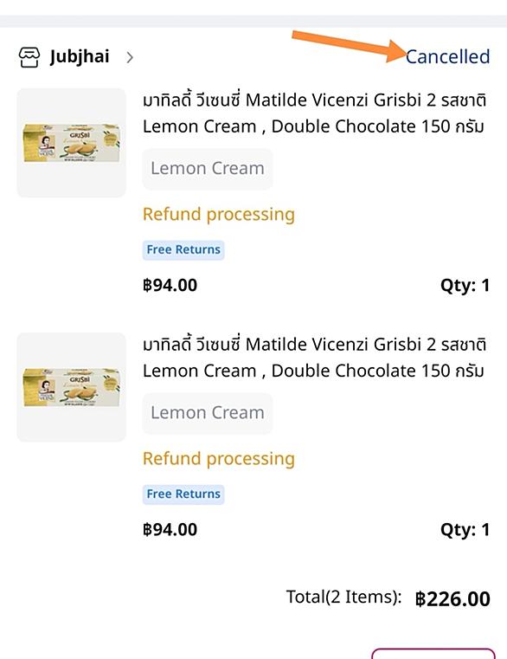Expand the chevron next to Jubjhai
This screenshot has height=659, width=507.
click(x=130, y=57)
